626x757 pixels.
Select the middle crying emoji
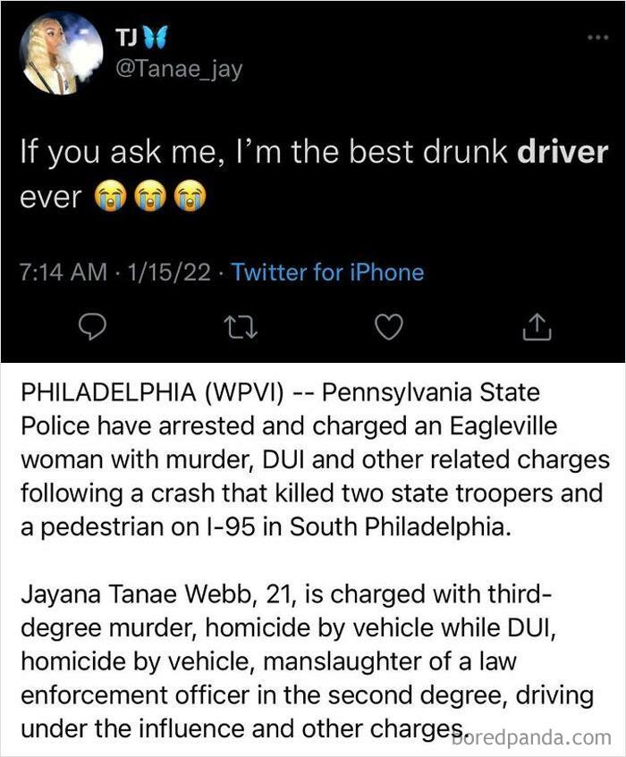(x=150, y=196)
